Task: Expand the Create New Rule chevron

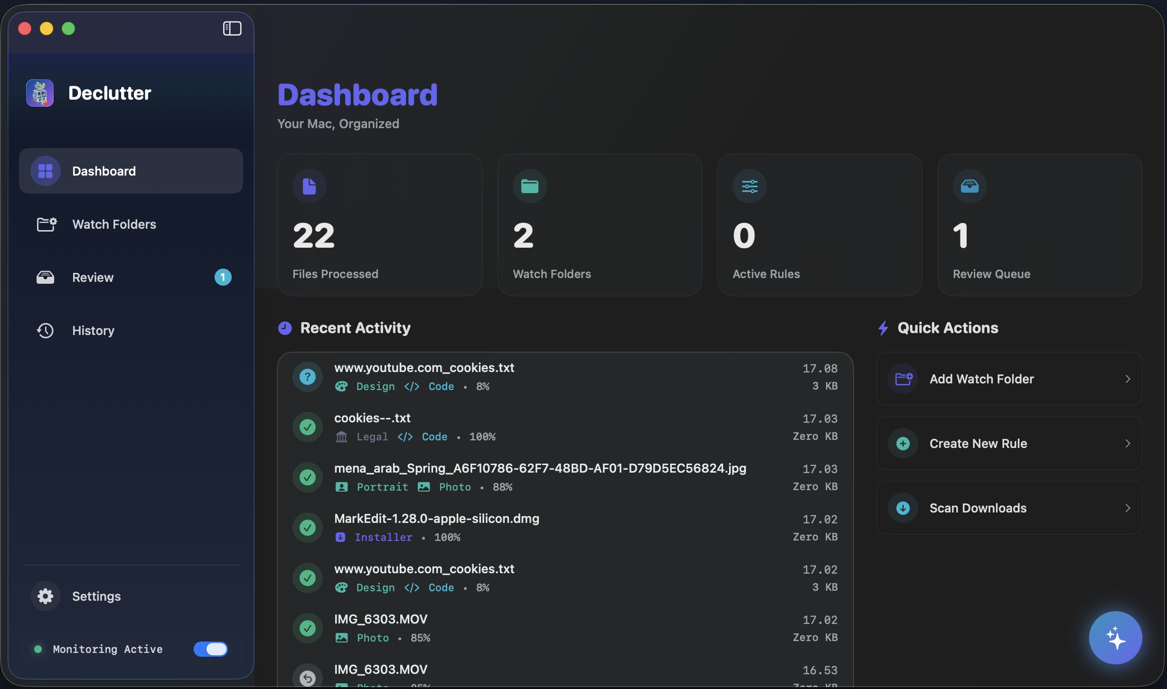Action: pyautogui.click(x=1128, y=443)
